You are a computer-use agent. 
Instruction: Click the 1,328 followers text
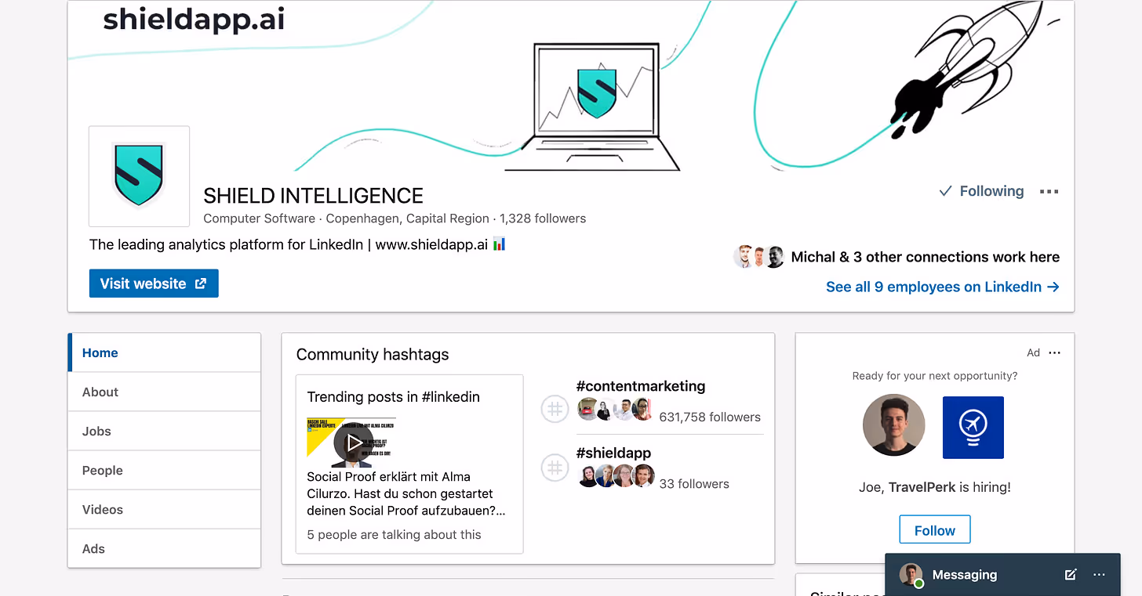[x=543, y=219]
